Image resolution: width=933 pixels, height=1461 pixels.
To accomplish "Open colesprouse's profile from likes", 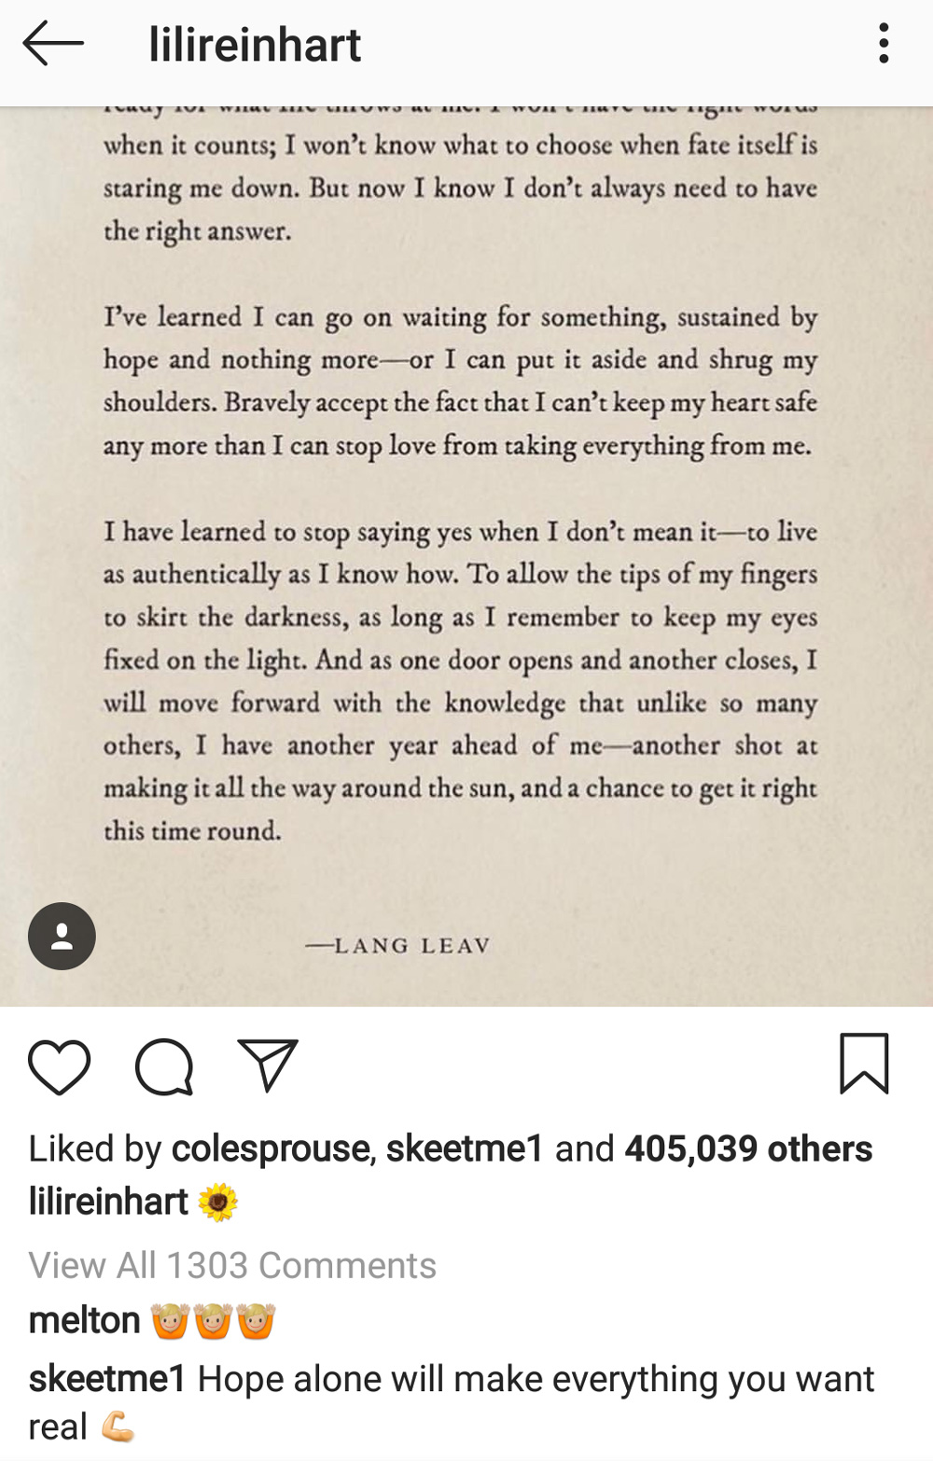I will click(x=271, y=1148).
